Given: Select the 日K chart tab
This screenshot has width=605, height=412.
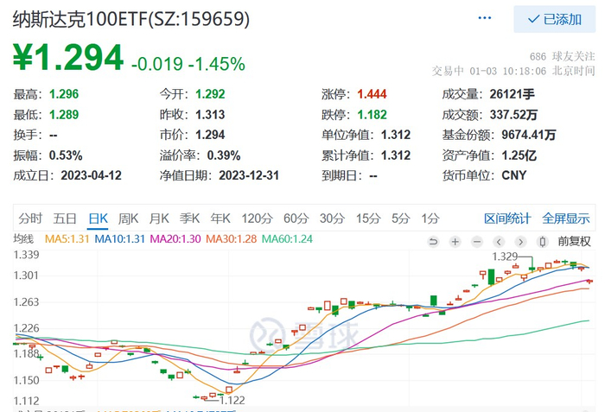Looking at the screenshot, I should tap(98, 219).
